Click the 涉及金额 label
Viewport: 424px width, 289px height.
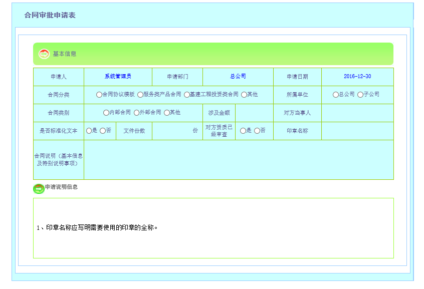[219, 113]
